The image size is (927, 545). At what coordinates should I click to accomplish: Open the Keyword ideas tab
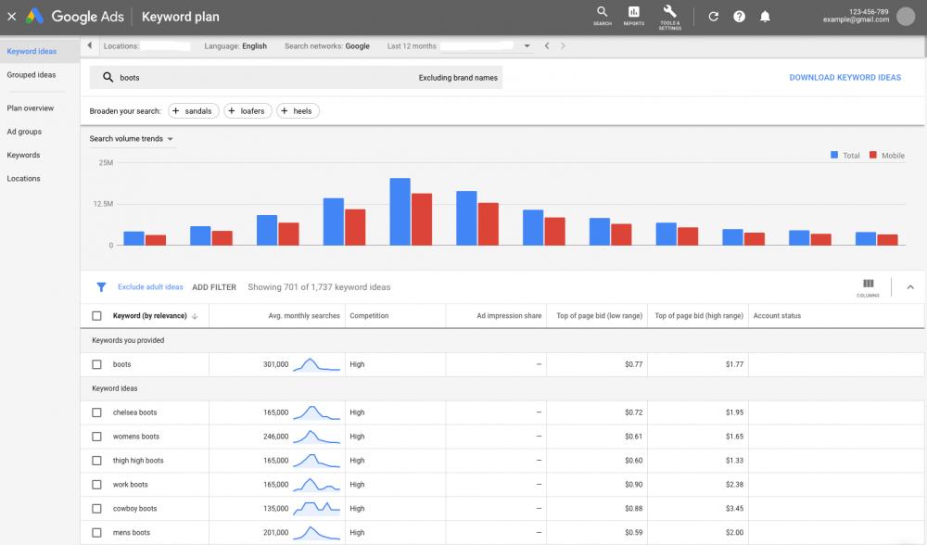(32, 51)
